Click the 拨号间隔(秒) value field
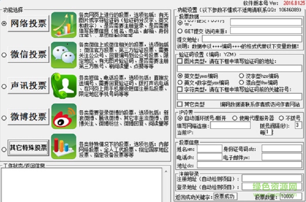The height and width of the screenshot is (202, 306). [298, 125]
